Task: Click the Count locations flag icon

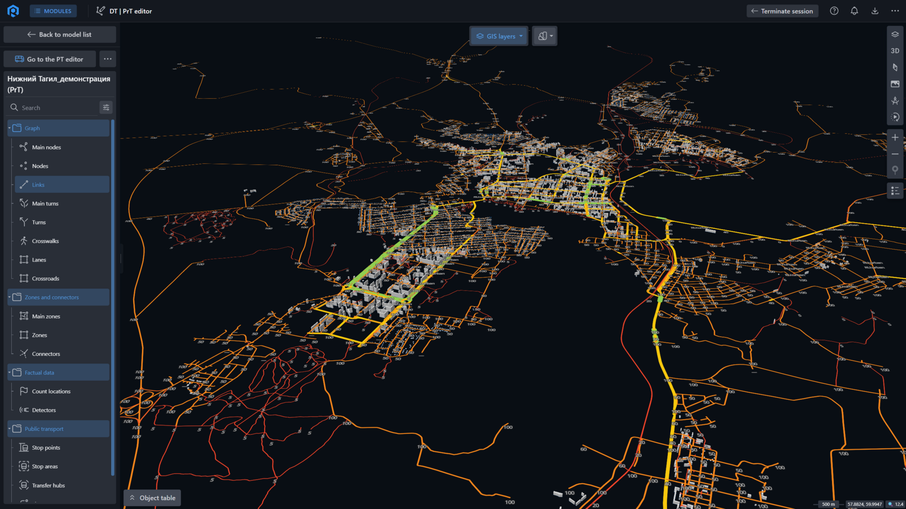Action: [24, 391]
